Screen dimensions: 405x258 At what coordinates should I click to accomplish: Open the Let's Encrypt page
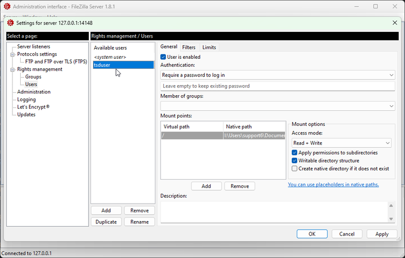[33, 107]
